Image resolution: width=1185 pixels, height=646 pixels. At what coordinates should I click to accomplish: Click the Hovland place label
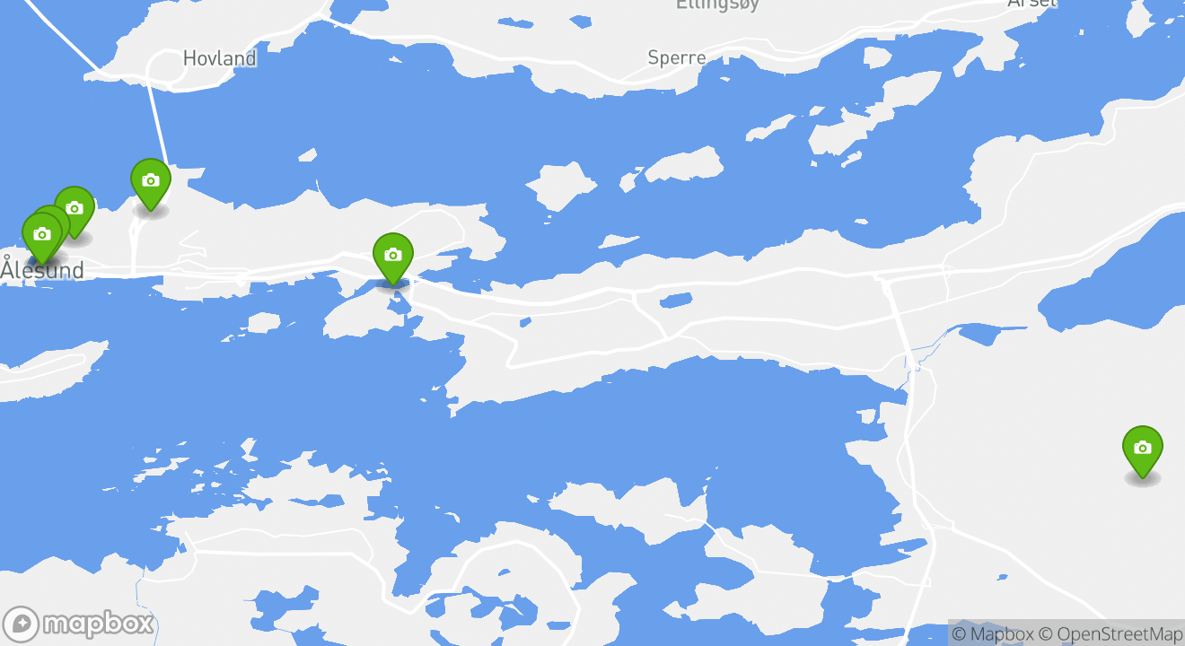point(219,58)
